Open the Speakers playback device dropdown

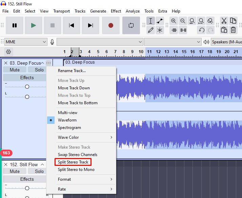[226, 42]
